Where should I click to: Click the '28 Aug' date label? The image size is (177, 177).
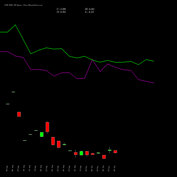point(75,169)
